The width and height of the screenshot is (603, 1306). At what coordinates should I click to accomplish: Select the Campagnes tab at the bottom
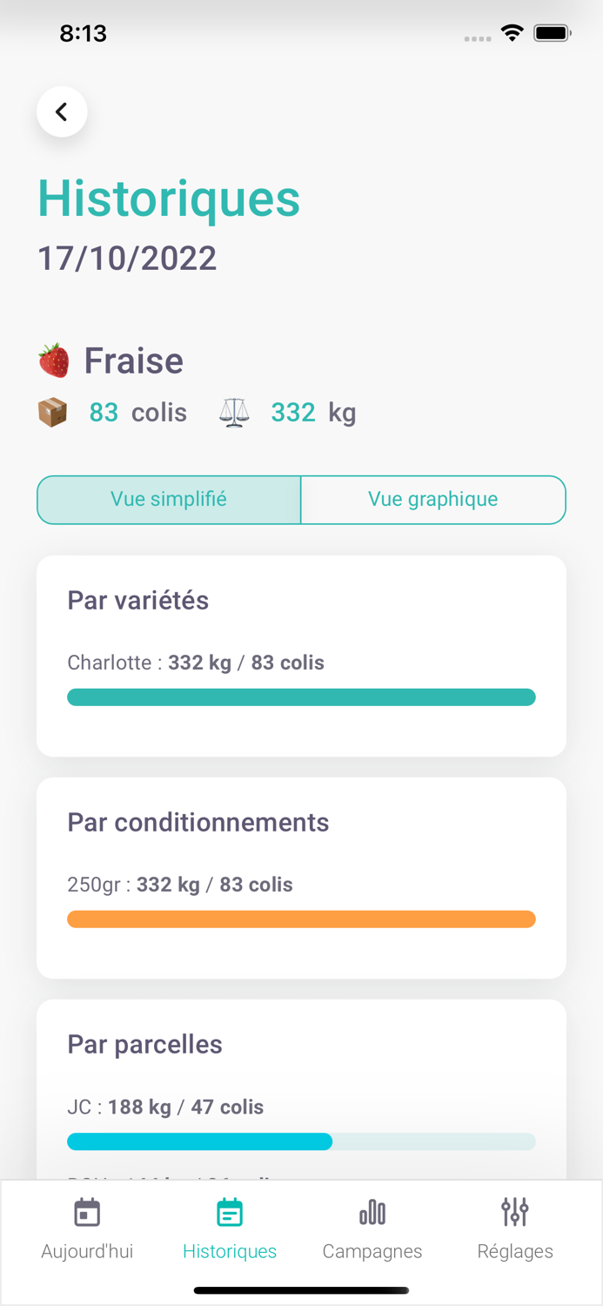point(372,1251)
